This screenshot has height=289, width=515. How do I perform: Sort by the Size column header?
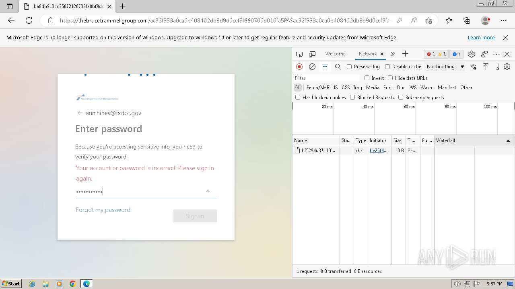pos(399,140)
